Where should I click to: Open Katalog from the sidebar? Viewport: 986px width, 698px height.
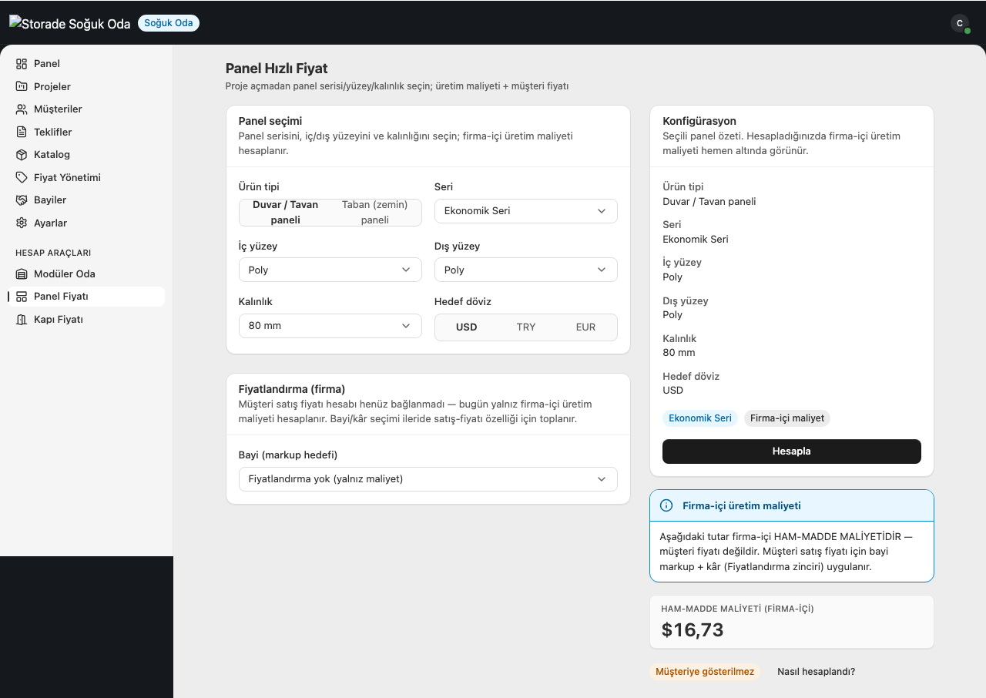pos(86,155)
